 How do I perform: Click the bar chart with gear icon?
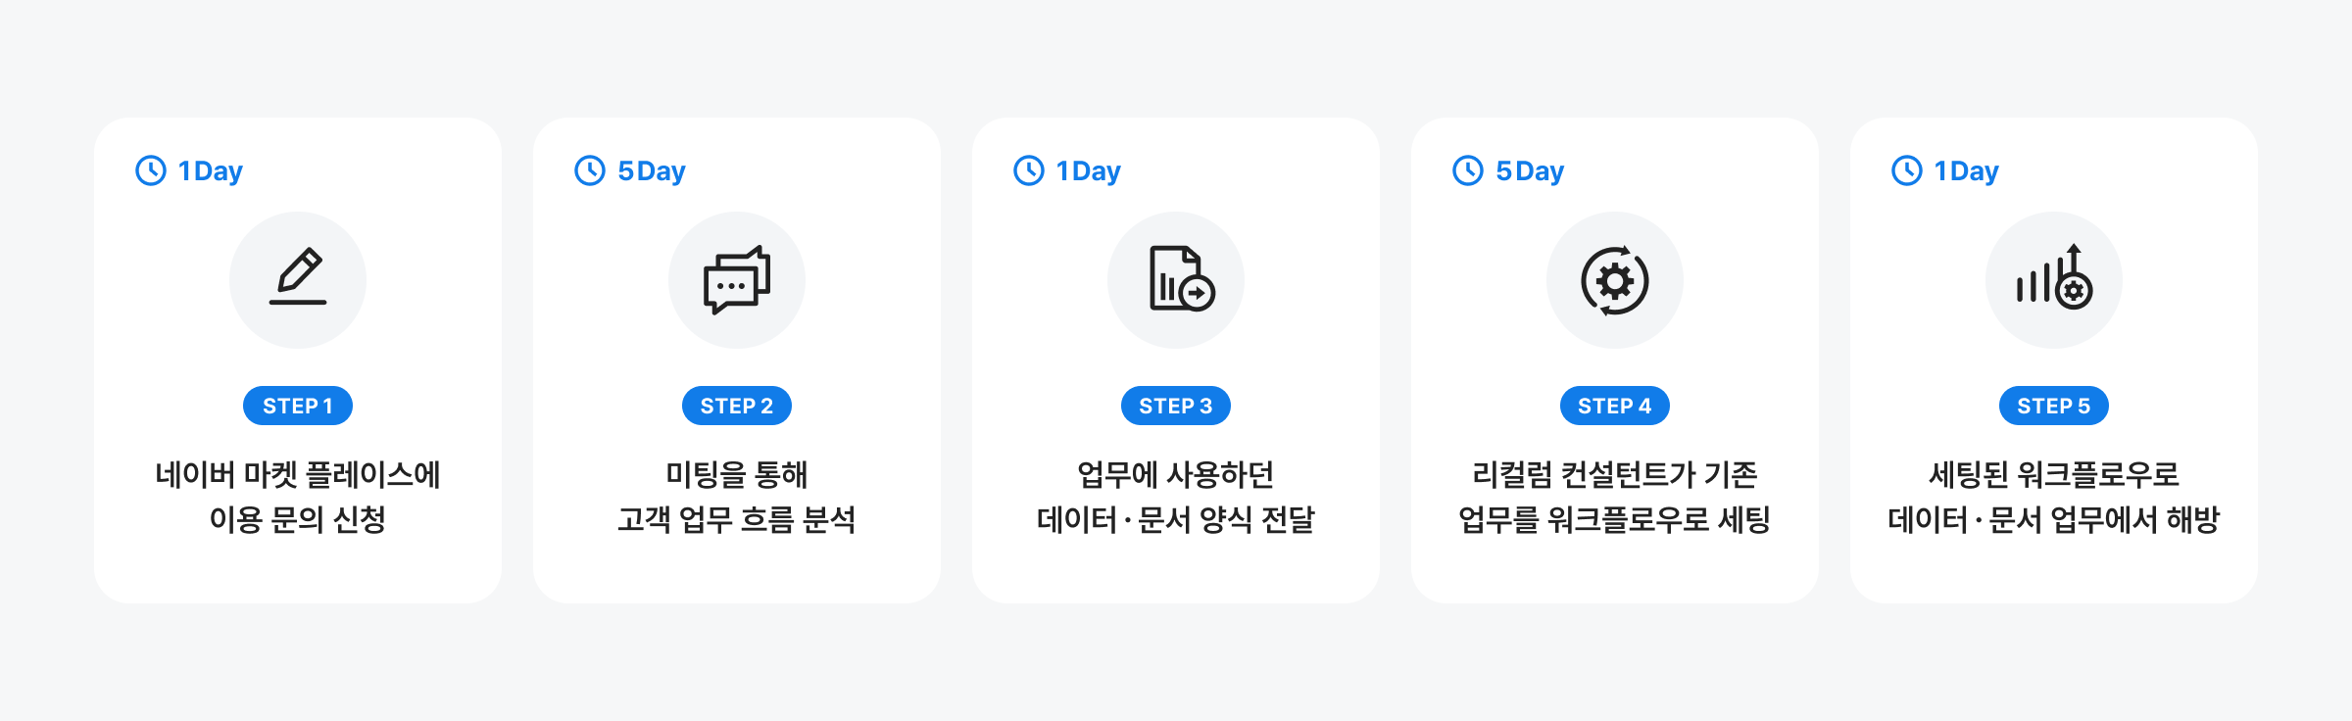coord(2054,279)
